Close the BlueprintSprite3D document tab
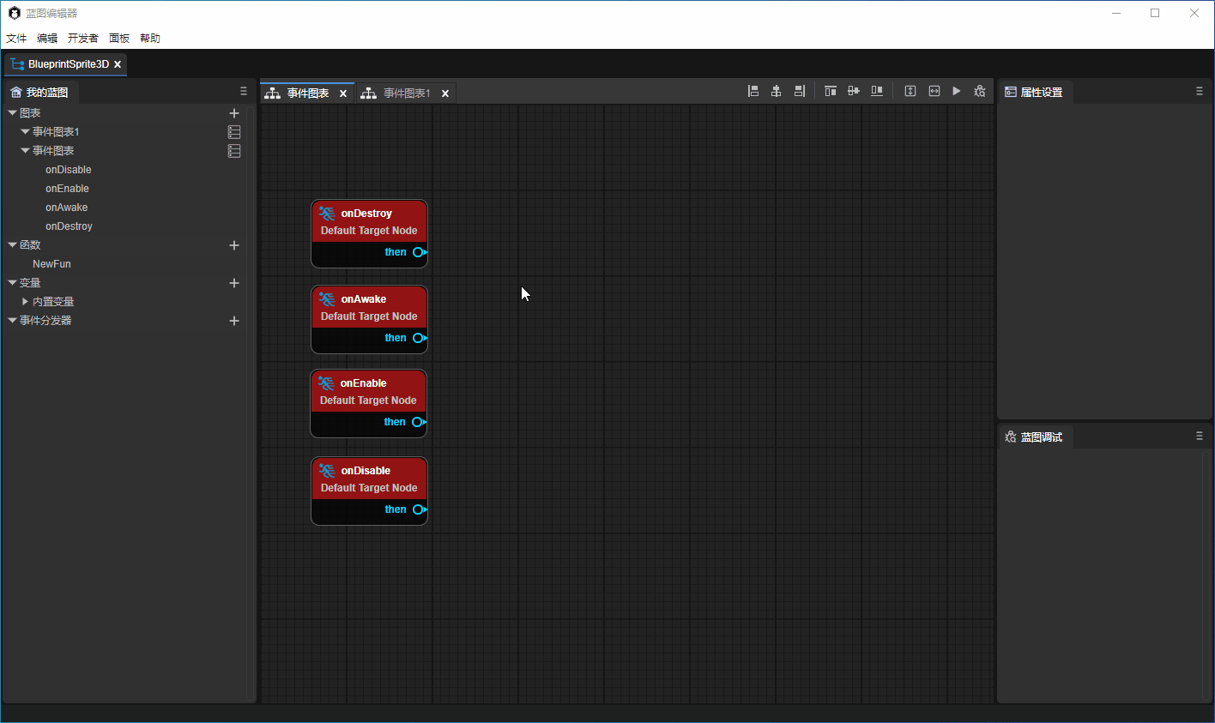The height and width of the screenshot is (723, 1215). pos(118,64)
